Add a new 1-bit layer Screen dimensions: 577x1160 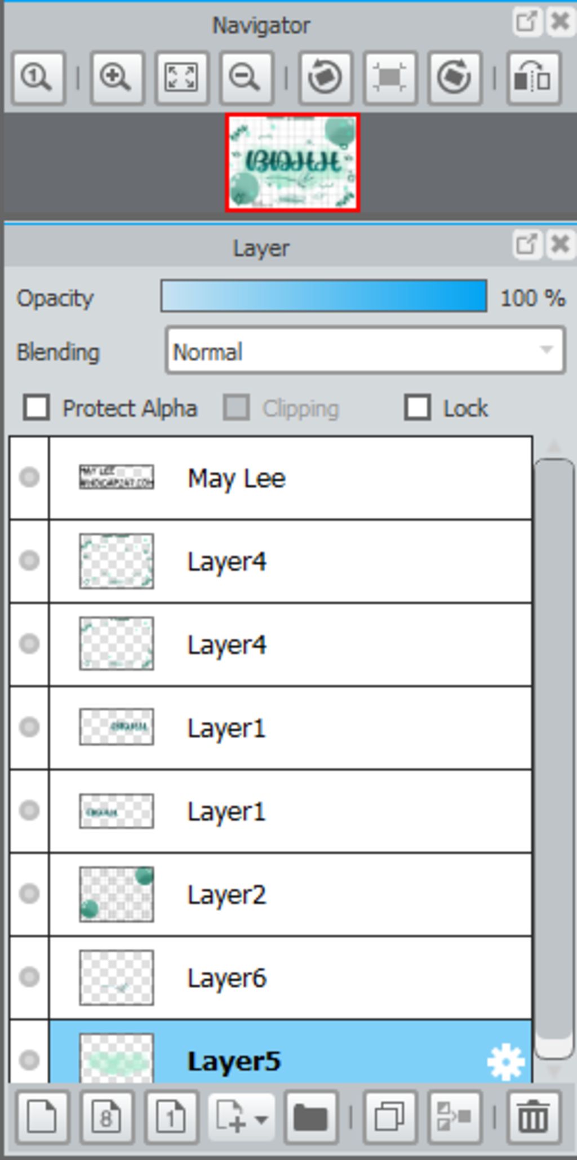tap(172, 1117)
